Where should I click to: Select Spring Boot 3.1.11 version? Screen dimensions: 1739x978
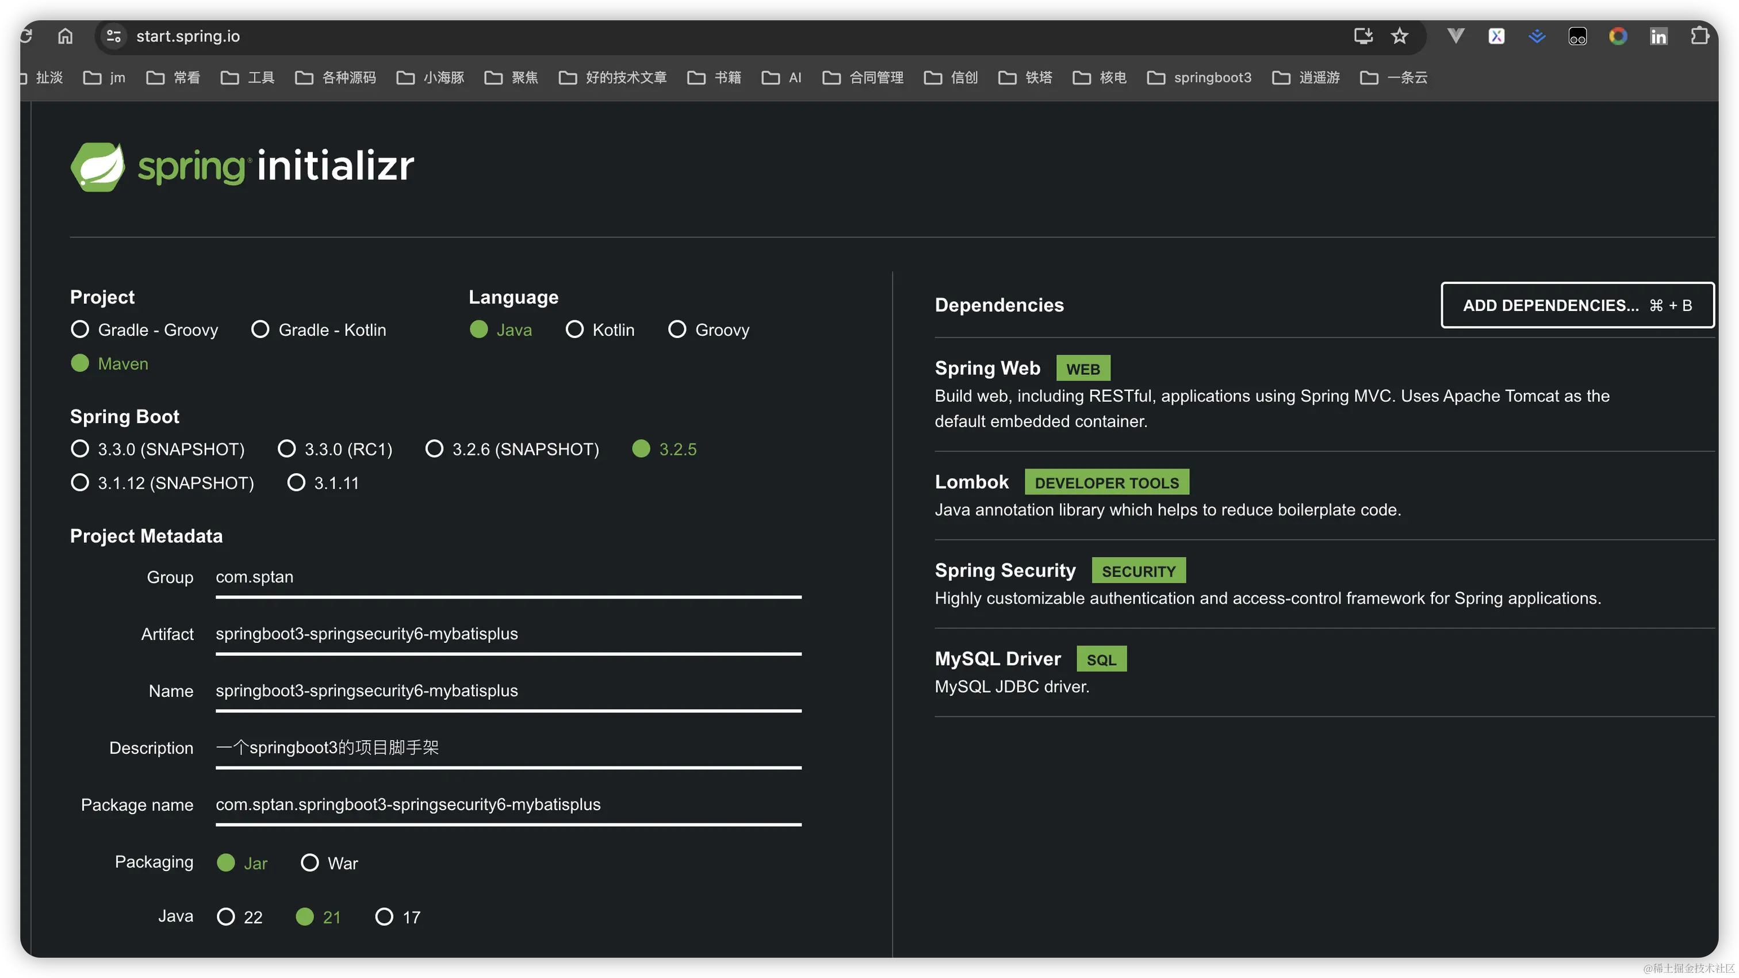(323, 482)
